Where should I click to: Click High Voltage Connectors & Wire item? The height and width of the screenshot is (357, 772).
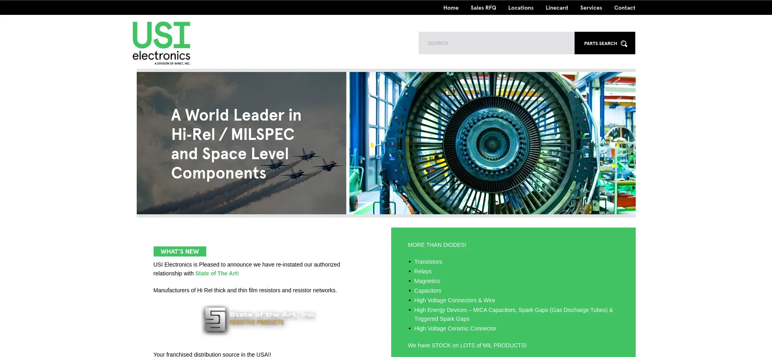pyautogui.click(x=454, y=300)
